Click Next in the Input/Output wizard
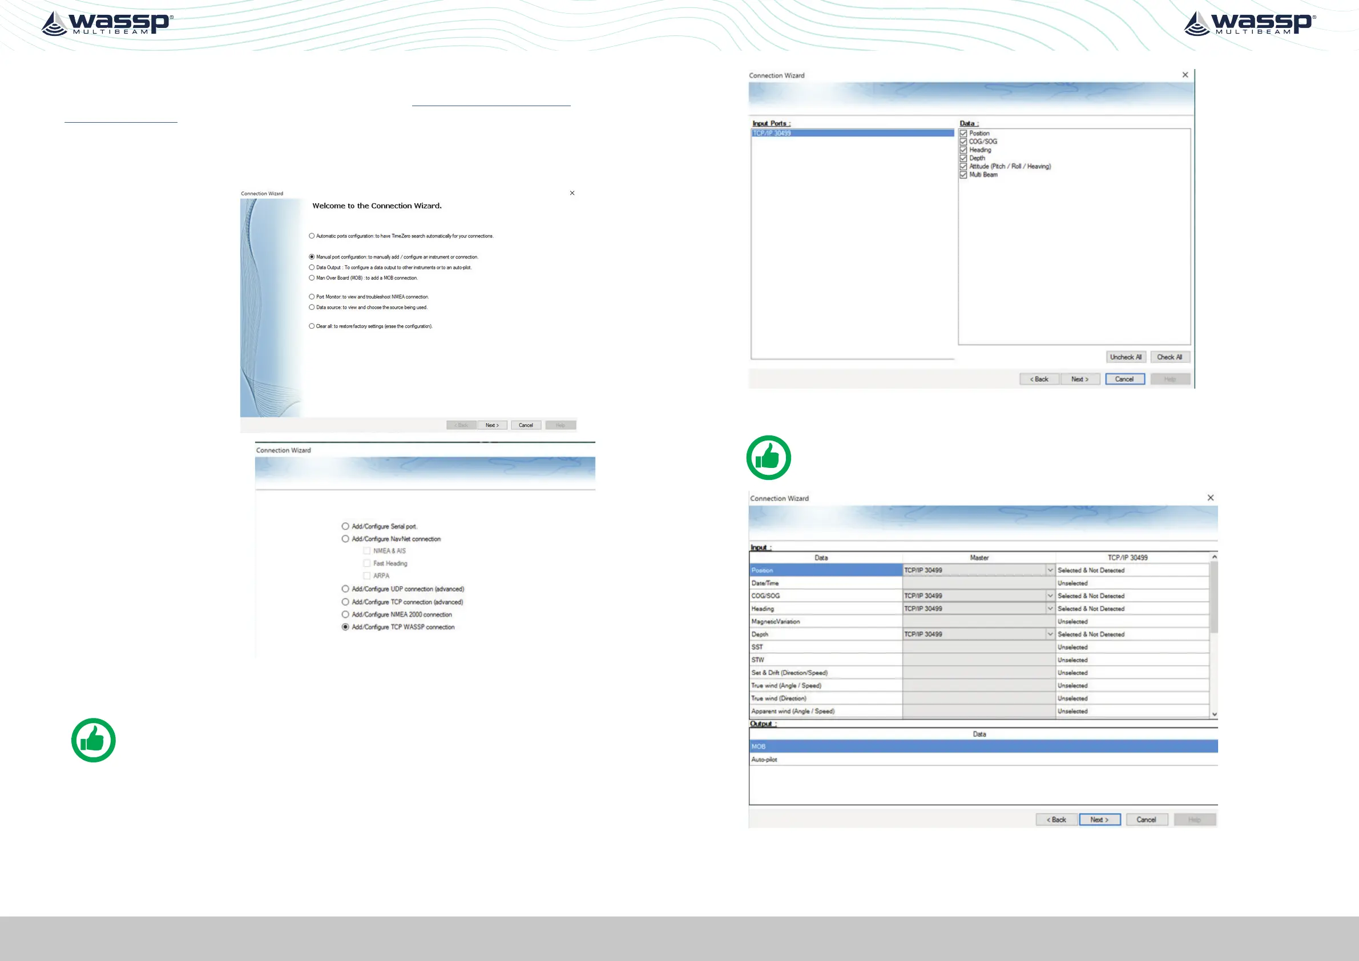 pos(1099,819)
